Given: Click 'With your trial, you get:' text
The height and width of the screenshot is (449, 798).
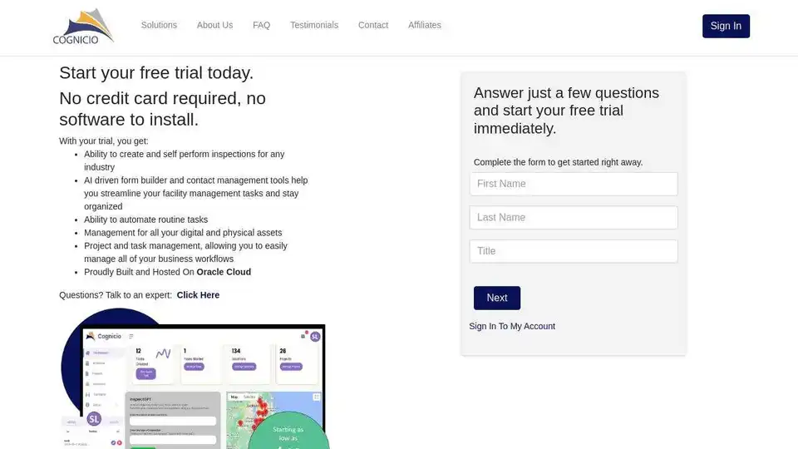Looking at the screenshot, I should click(x=104, y=141).
